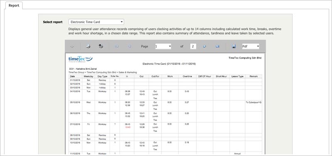The image size is (332, 156).
Task: Click overtime value 0.27
Action: pyautogui.click(x=187, y=102)
